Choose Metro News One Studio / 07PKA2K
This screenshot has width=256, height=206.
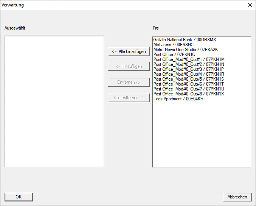[185, 50]
